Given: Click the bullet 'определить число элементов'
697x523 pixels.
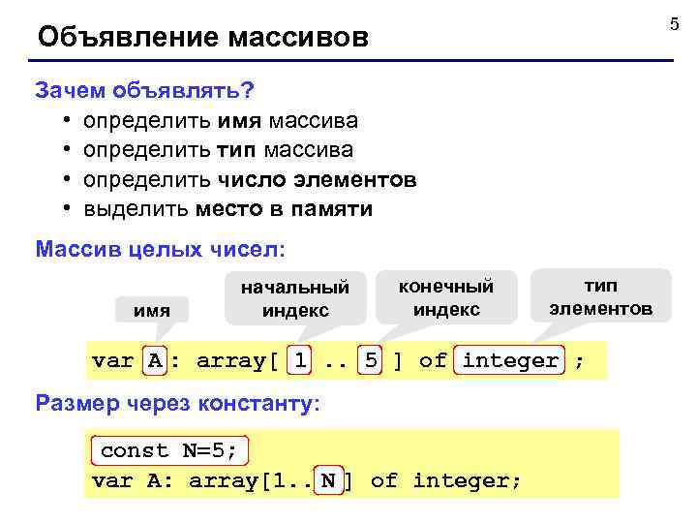Looking at the screenshot, I should (x=250, y=180).
